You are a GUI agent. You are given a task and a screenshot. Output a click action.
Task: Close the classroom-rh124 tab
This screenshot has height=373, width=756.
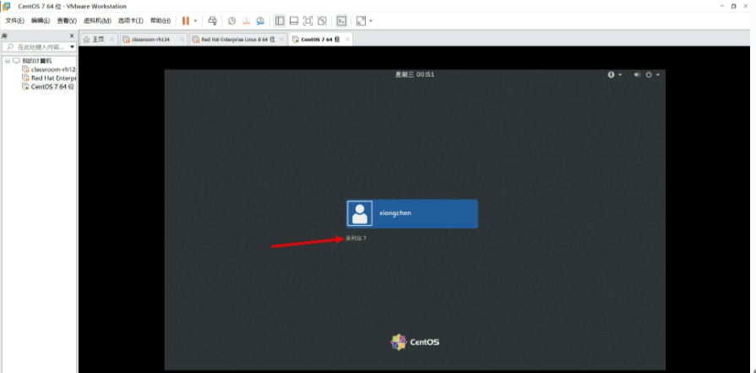click(182, 40)
